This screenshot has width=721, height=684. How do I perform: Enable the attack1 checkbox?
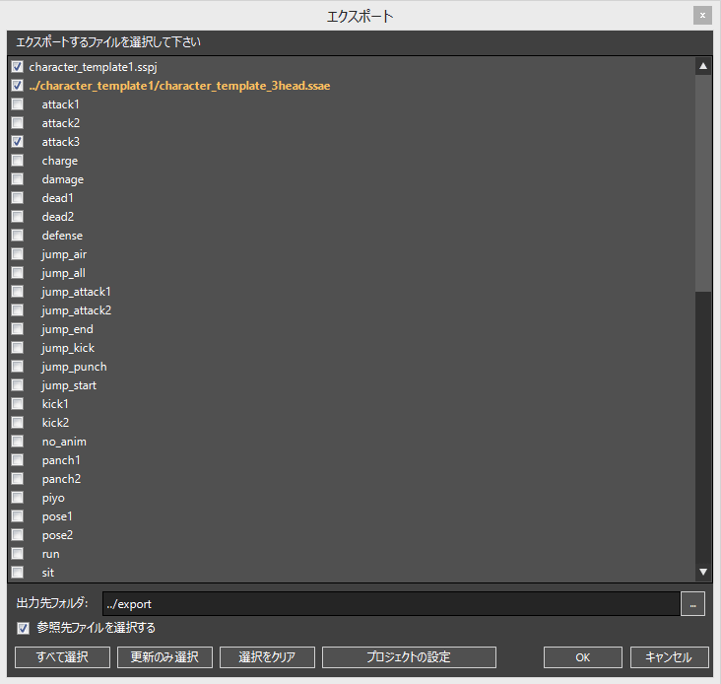18,104
